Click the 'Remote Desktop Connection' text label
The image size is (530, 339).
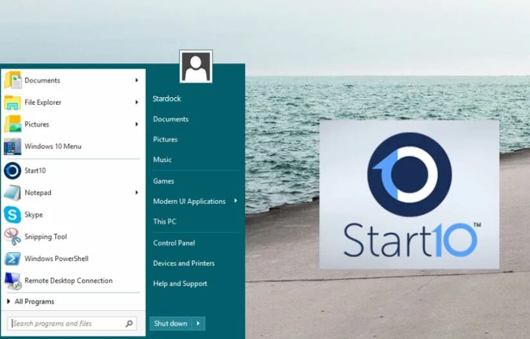[x=68, y=280]
